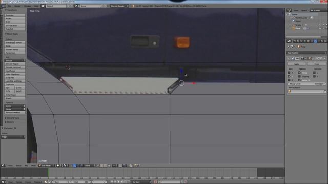Image resolution: width=328 pixels, height=184 pixels.
Task: Select the RenderLayers item in outliner
Action: (x=301, y=18)
